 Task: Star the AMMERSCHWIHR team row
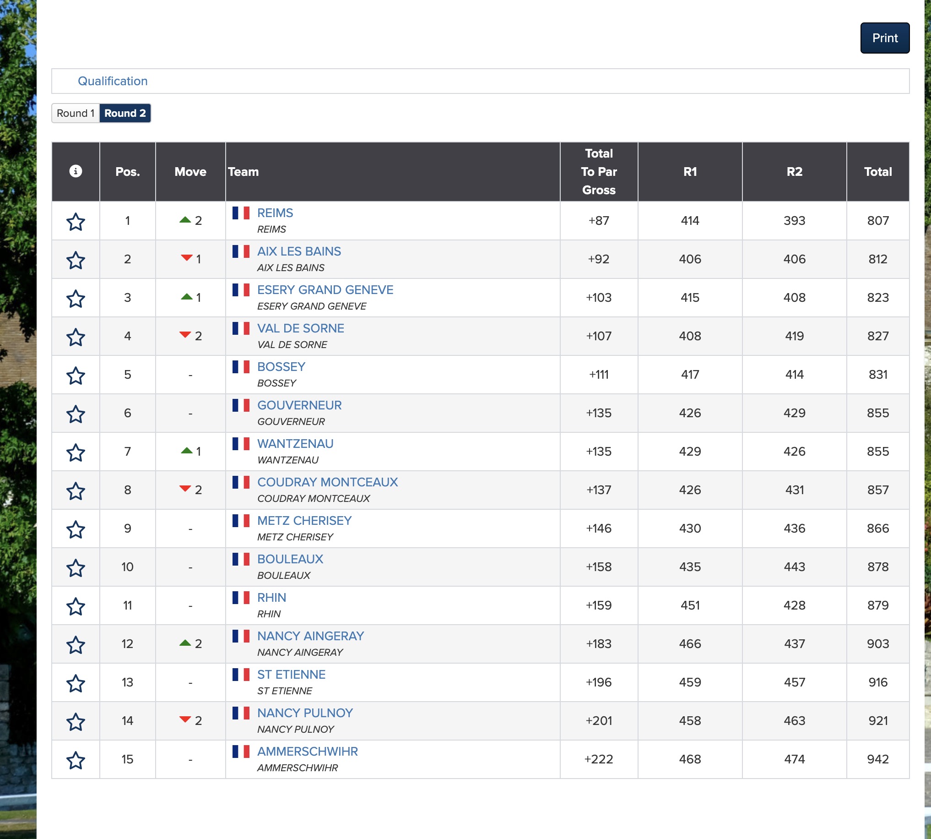pyautogui.click(x=76, y=761)
